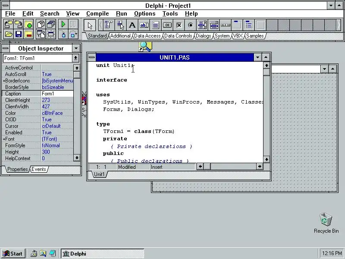Select the pointer arrow in component palette
Screen dimensions: 345x259
click(90, 25)
